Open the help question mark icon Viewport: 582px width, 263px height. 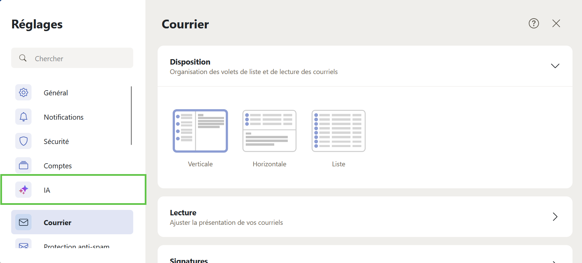pos(534,23)
